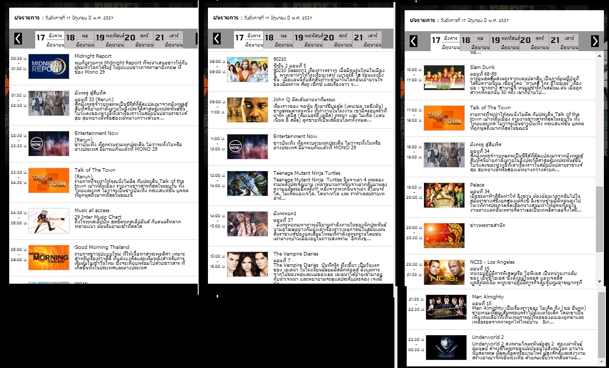Screen dimensions: 609x368
Task: Open the Underworld 2 thumbnail
Action: tap(446, 348)
